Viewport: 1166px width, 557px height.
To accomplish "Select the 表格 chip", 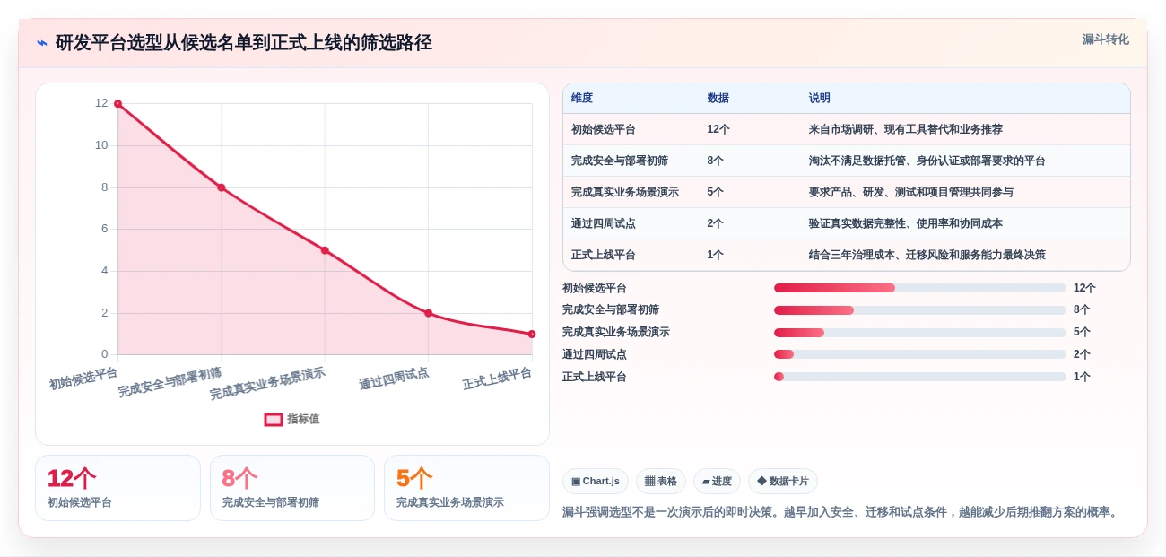I will point(661,481).
